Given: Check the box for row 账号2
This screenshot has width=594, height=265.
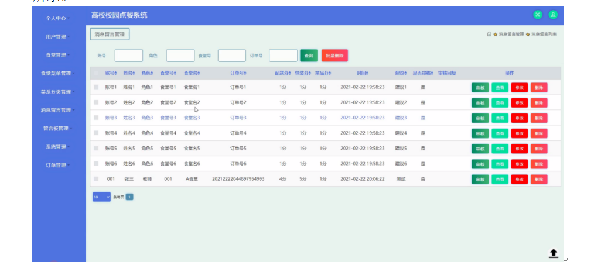Looking at the screenshot, I should [96, 102].
